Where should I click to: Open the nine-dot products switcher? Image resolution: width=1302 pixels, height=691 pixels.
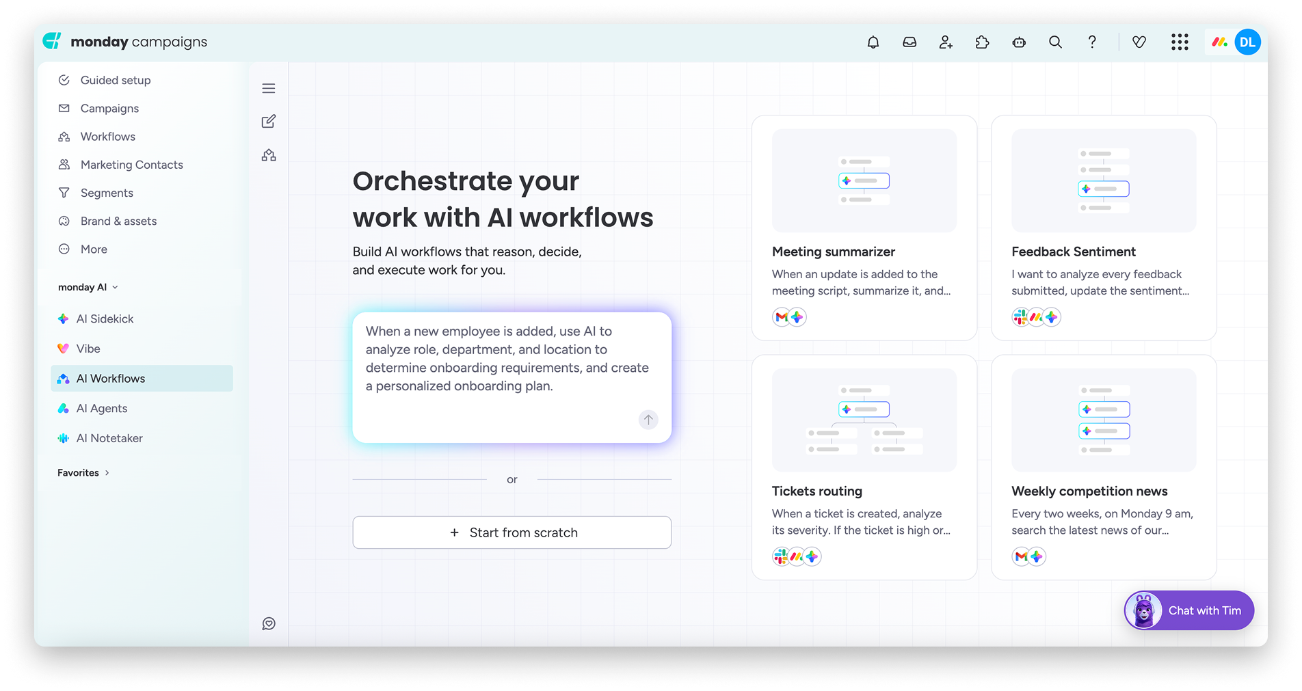[1180, 42]
